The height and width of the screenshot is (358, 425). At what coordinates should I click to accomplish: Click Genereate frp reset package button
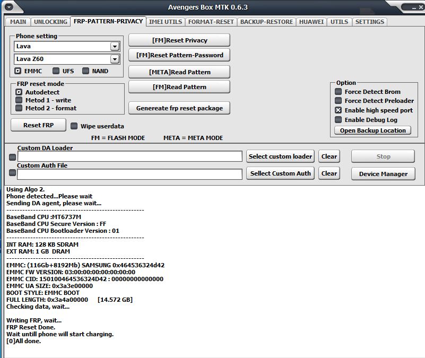click(x=179, y=108)
